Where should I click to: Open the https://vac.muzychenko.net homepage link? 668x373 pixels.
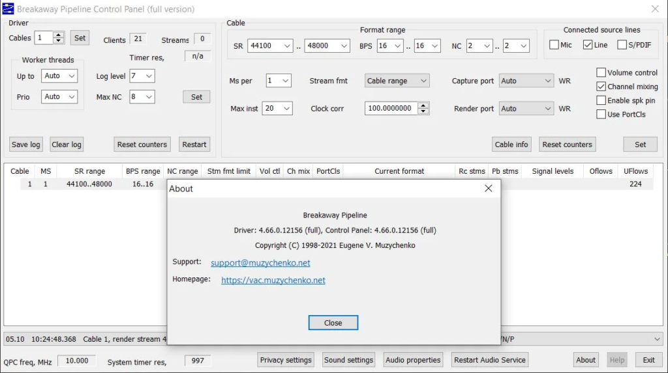pos(273,281)
